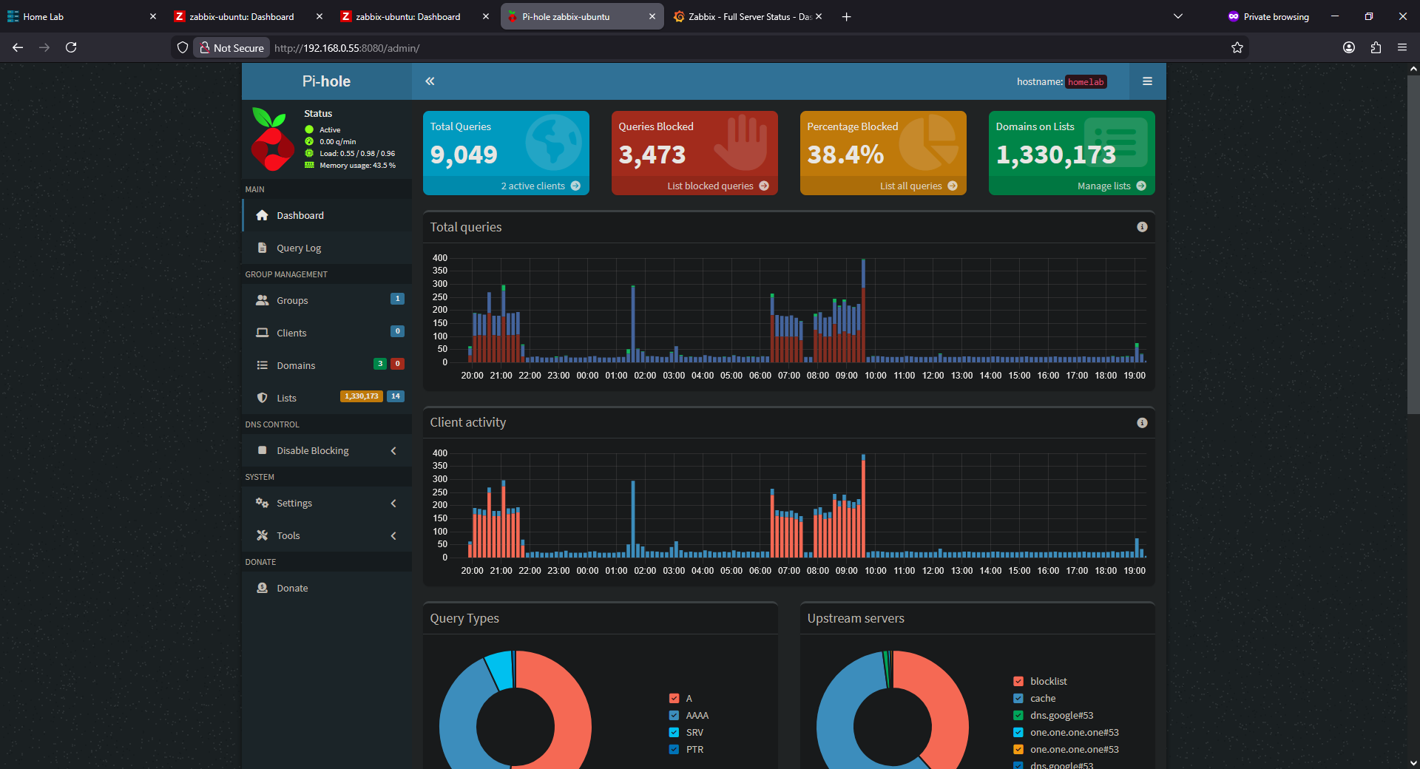The image size is (1420, 769).
Task: Click the Groups people icon
Action: click(262, 300)
